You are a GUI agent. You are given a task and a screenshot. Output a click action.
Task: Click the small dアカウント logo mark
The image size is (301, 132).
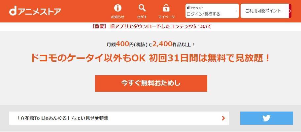coord(195,8)
